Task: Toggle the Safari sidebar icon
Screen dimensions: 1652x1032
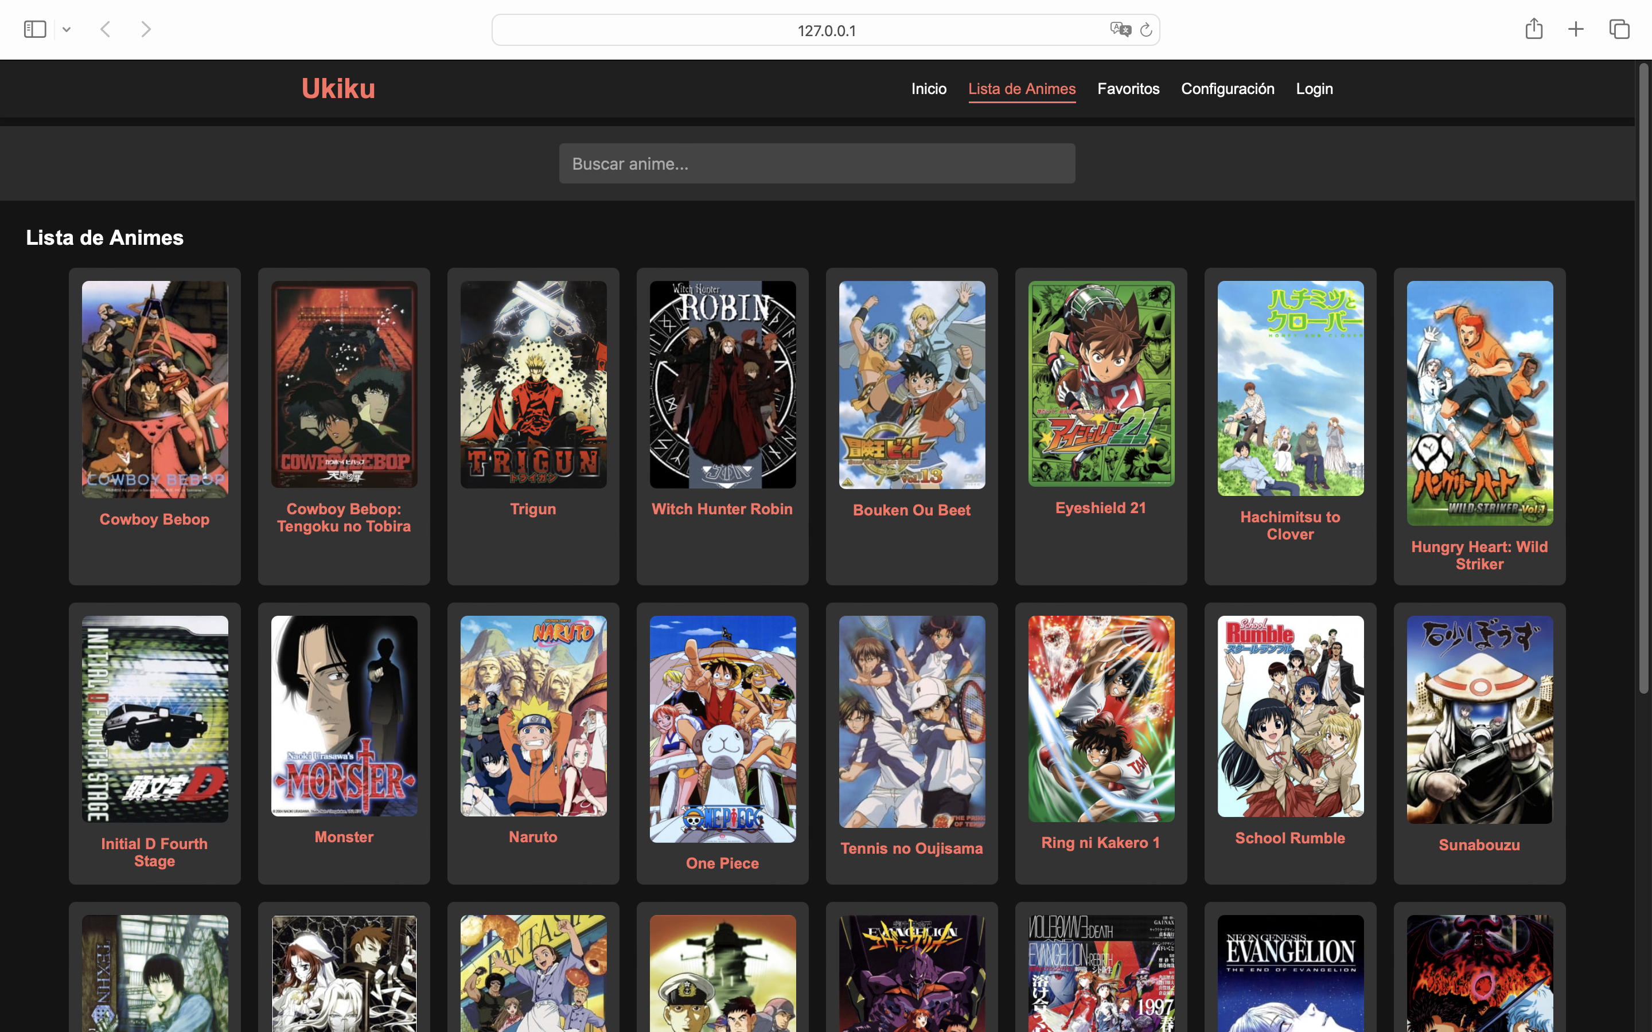Action: coord(35,29)
